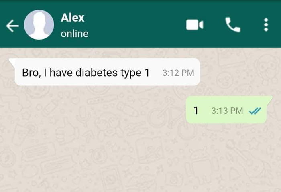The image size is (281, 192).
Task: Tap the pointed tail of sent bubble
Action: pos(269,100)
